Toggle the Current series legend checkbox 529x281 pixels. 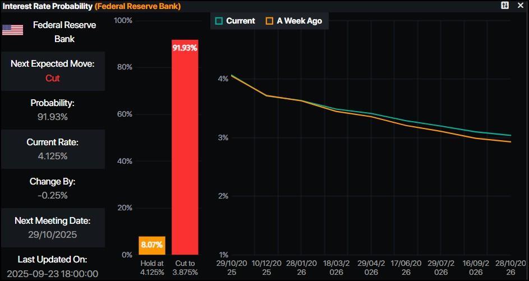pyautogui.click(x=219, y=21)
